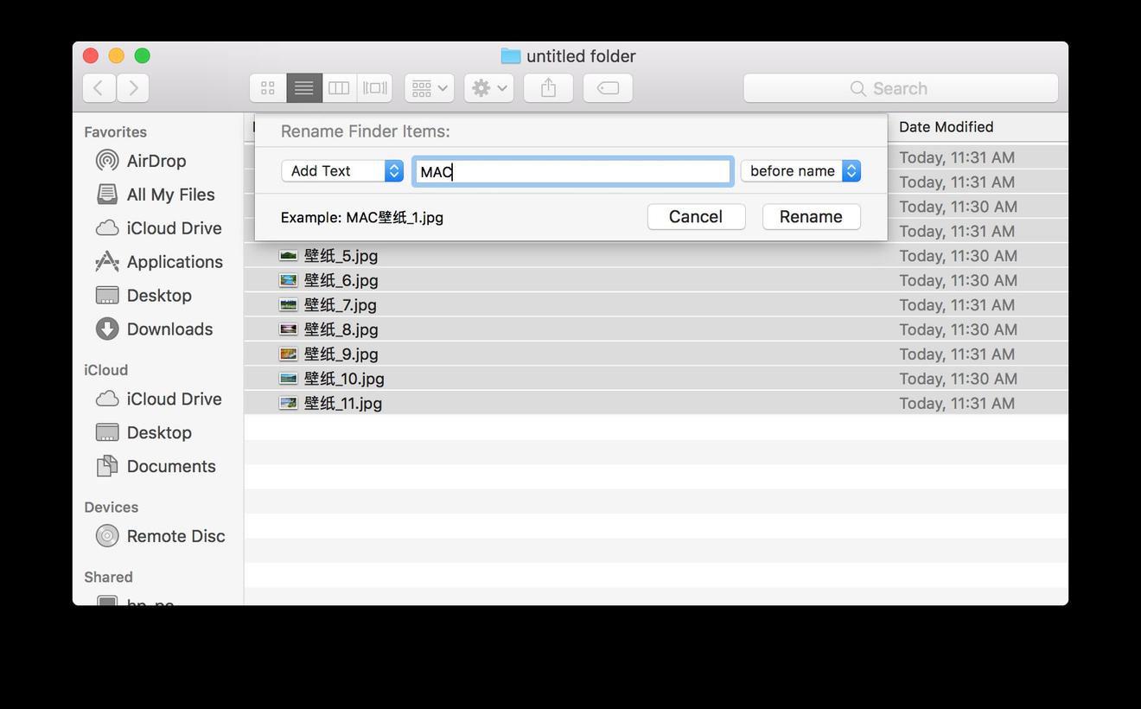The image size is (1141, 709).
Task: Click the Share icon in the toolbar
Action: tap(548, 87)
